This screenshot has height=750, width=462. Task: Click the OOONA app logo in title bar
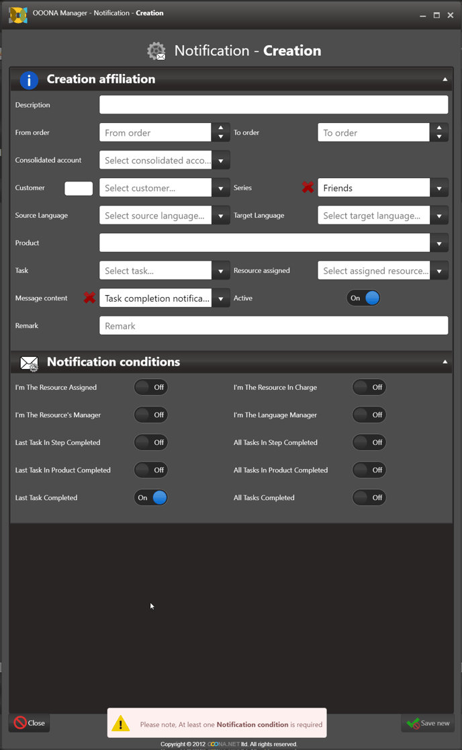click(x=17, y=14)
